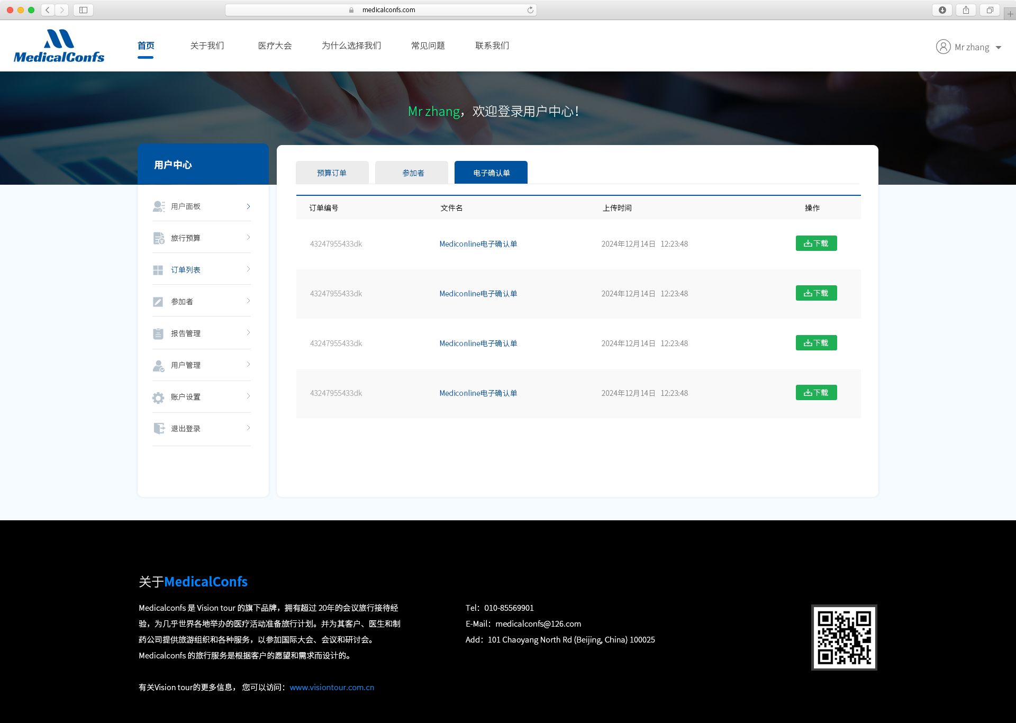Click the 订单列表 menu label

point(186,270)
